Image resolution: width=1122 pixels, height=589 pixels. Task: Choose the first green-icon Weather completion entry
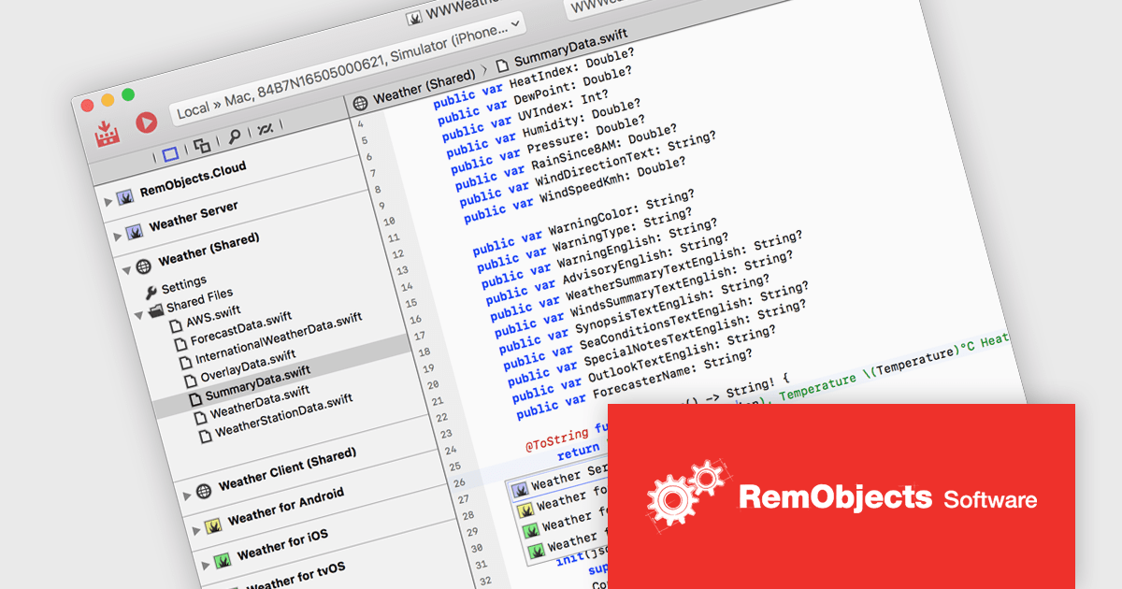click(567, 519)
